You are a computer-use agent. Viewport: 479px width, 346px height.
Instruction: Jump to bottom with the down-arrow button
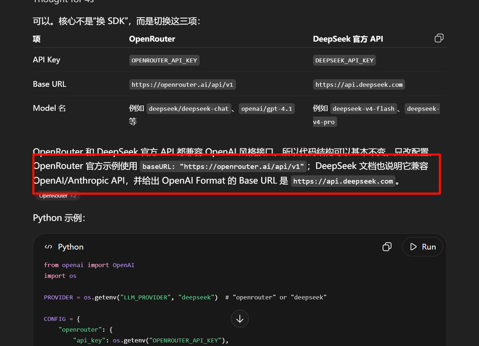pos(240,319)
